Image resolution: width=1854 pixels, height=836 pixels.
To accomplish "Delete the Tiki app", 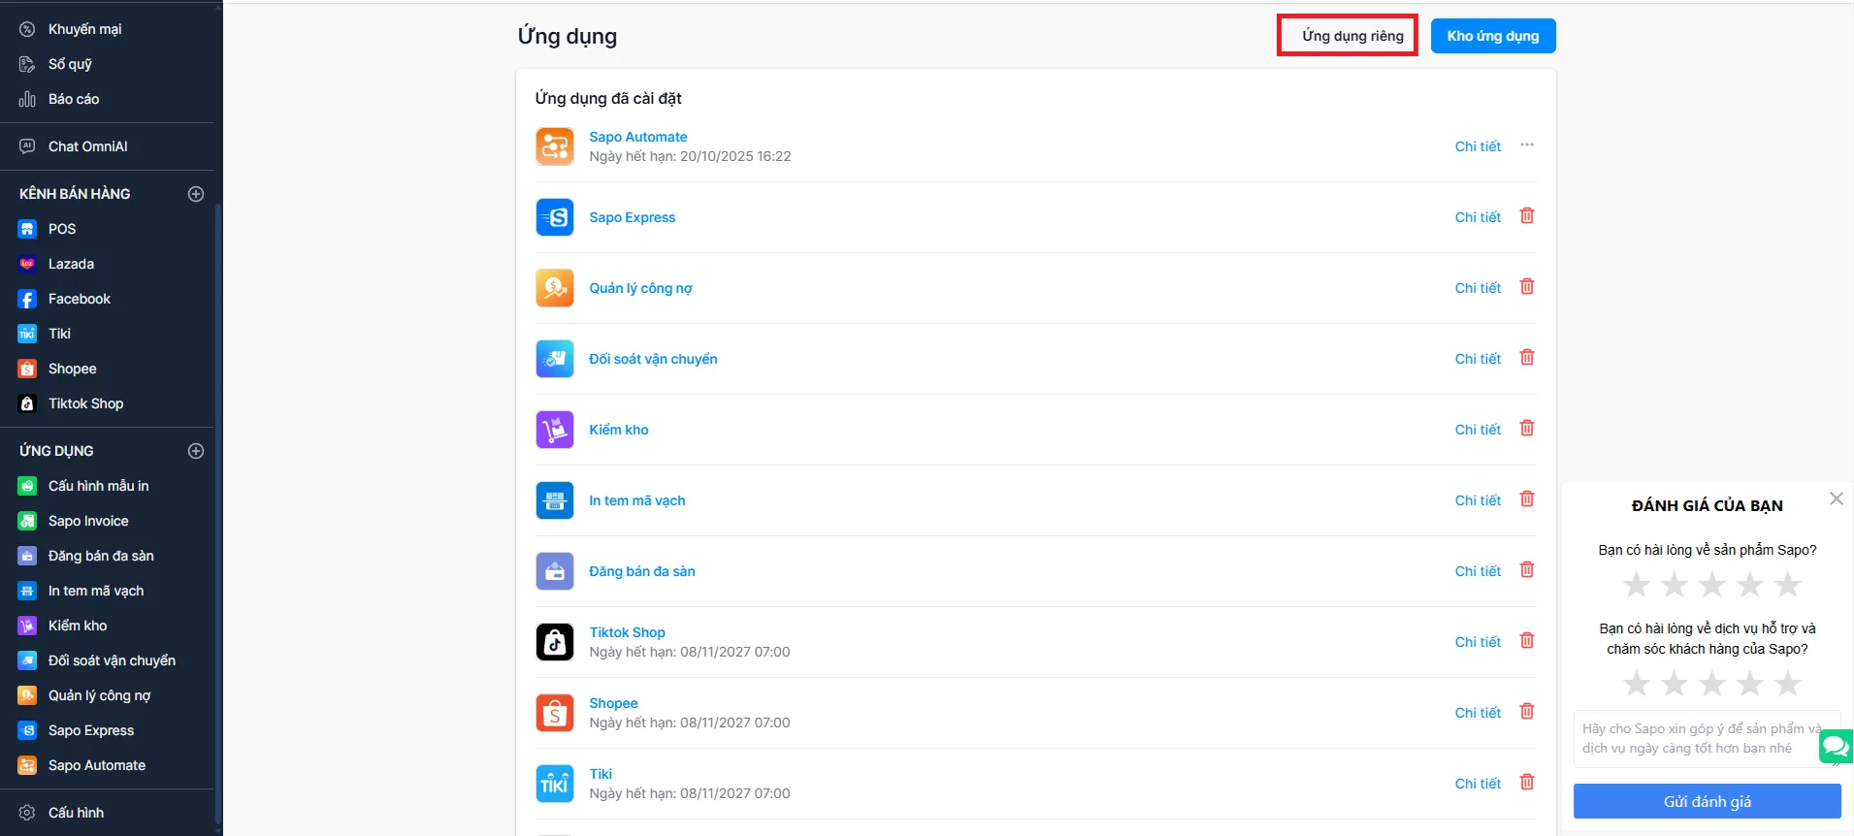I will (1527, 783).
